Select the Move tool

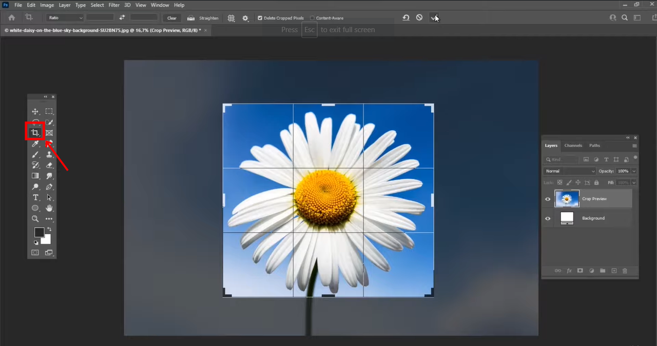[x=35, y=111]
